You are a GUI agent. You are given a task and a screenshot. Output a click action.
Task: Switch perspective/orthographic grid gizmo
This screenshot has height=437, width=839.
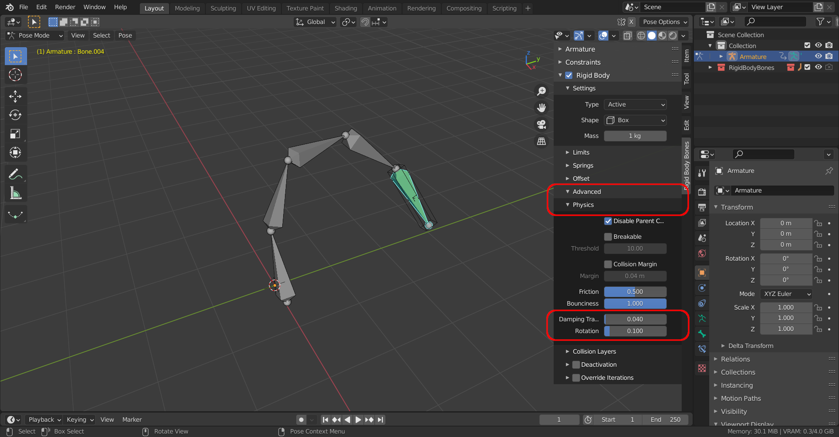(541, 141)
